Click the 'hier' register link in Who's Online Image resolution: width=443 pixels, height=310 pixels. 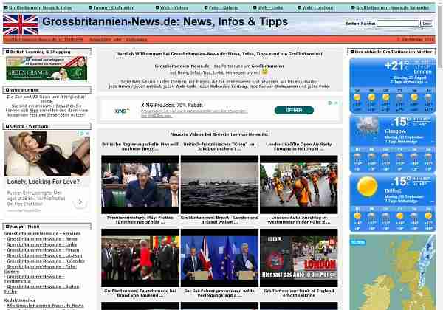click(x=34, y=111)
